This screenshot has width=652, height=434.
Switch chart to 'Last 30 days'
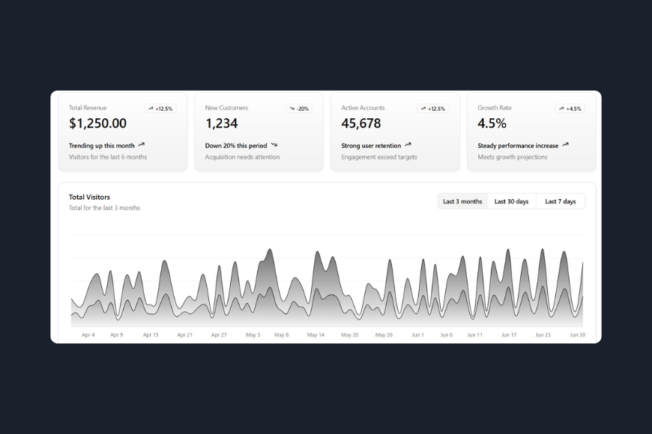click(511, 201)
